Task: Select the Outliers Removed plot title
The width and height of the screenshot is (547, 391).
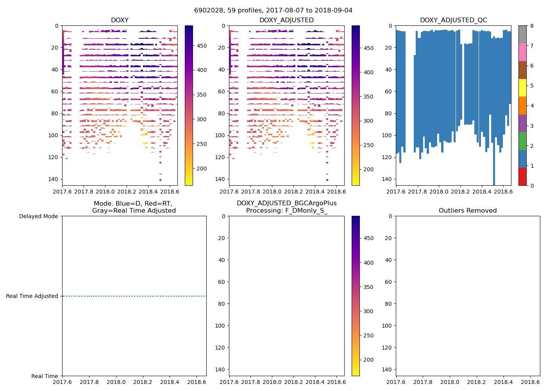Action: click(x=467, y=211)
